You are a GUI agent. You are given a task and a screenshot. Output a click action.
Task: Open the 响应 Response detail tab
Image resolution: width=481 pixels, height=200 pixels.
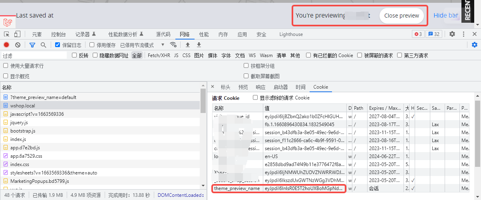point(260,87)
